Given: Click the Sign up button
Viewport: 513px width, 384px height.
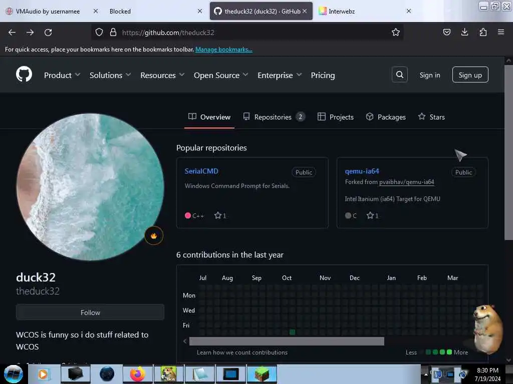Looking at the screenshot, I should [x=470, y=75].
